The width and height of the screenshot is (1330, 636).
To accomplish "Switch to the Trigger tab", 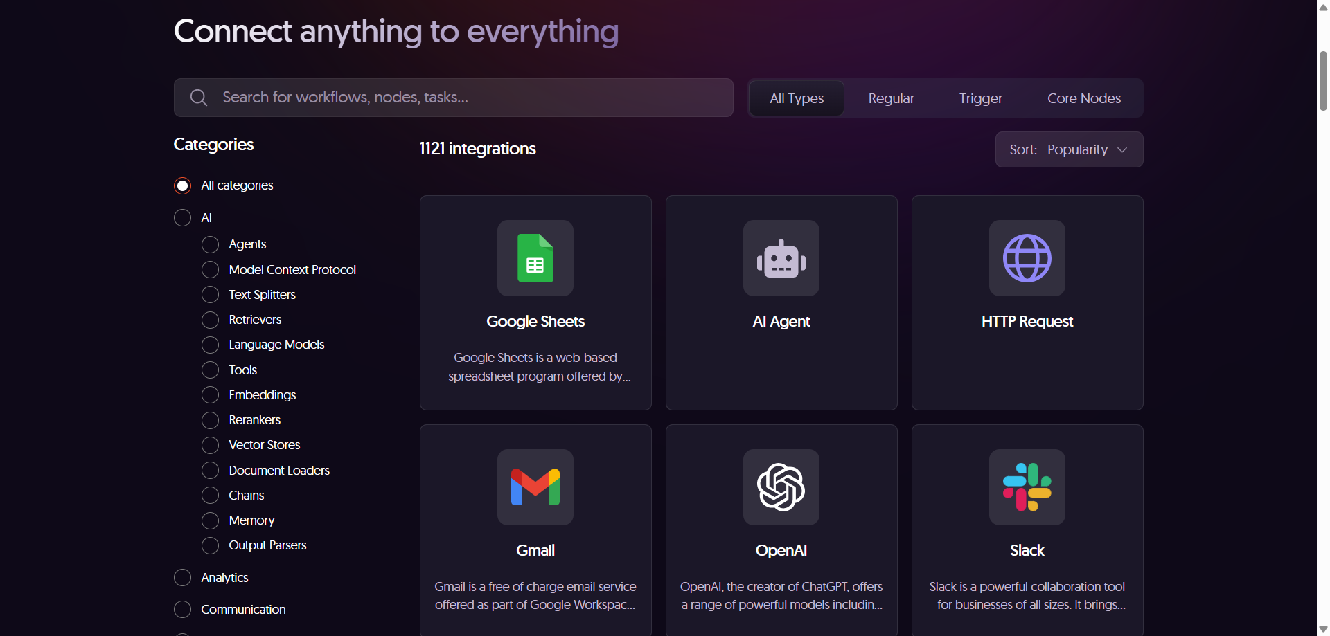I will (980, 98).
